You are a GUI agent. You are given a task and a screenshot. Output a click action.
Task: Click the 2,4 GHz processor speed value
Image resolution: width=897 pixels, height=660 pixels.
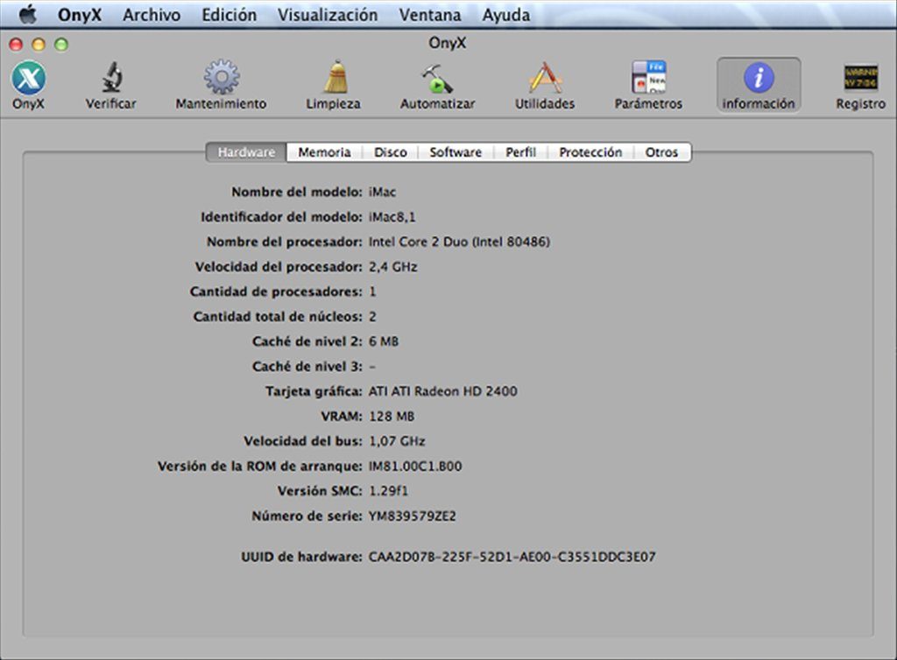(393, 267)
